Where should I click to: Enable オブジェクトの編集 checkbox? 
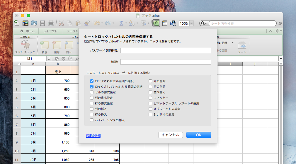pos(150,109)
